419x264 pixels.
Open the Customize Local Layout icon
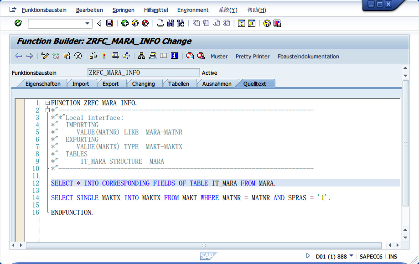coord(277,24)
